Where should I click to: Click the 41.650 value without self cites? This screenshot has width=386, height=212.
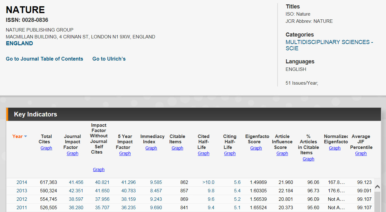tap(102, 191)
